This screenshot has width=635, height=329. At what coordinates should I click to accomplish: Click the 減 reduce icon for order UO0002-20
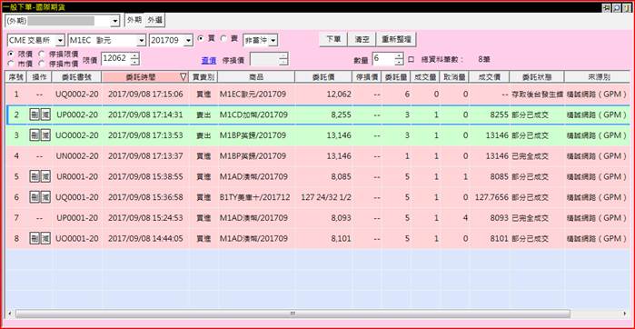point(45,135)
